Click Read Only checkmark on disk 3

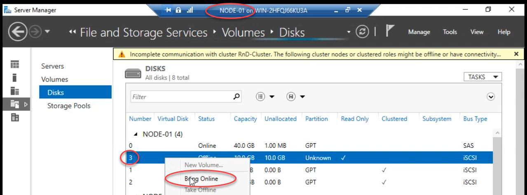pyautogui.click(x=343, y=158)
